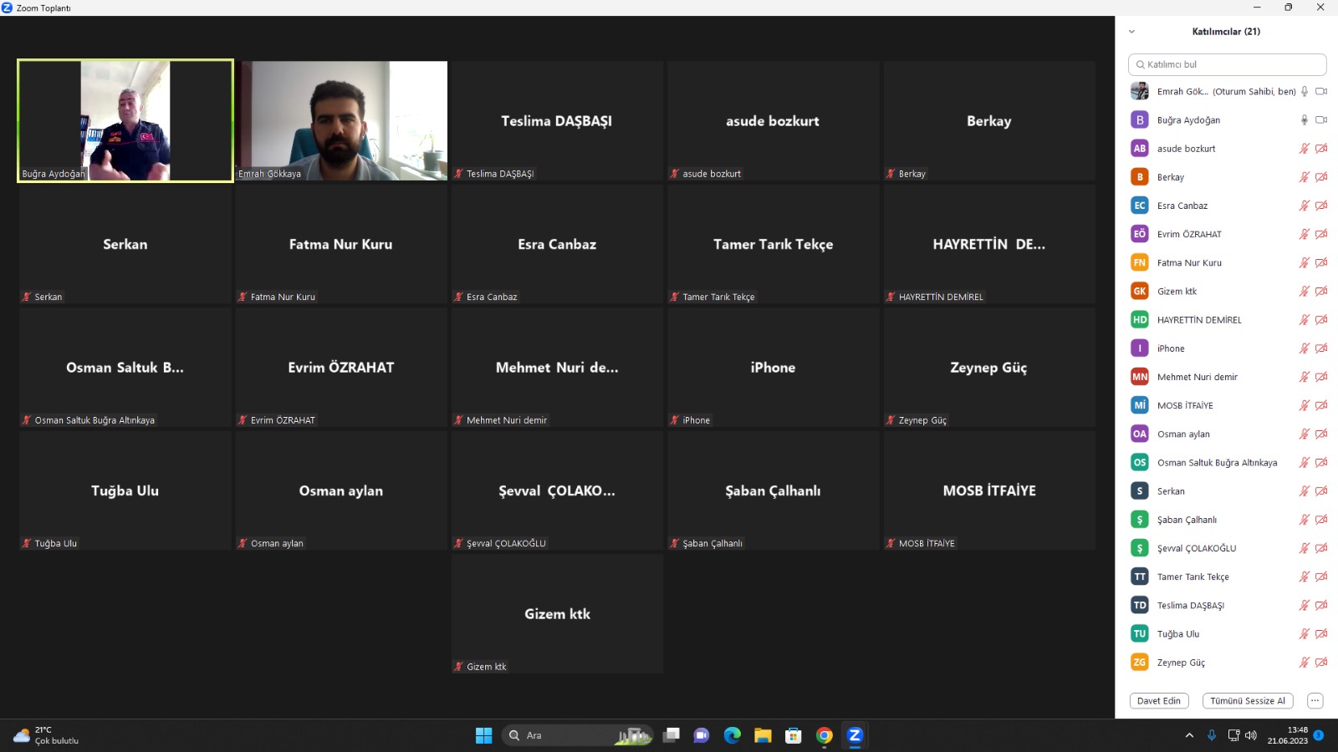The image size is (1338, 752).
Task: Click the volume icon in system tray
Action: tap(1251, 735)
